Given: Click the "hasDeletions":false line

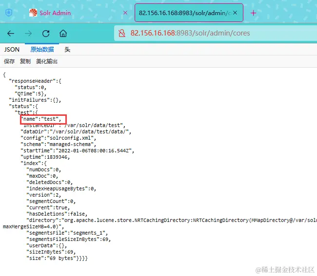Looking at the screenshot, I should click(57, 214).
